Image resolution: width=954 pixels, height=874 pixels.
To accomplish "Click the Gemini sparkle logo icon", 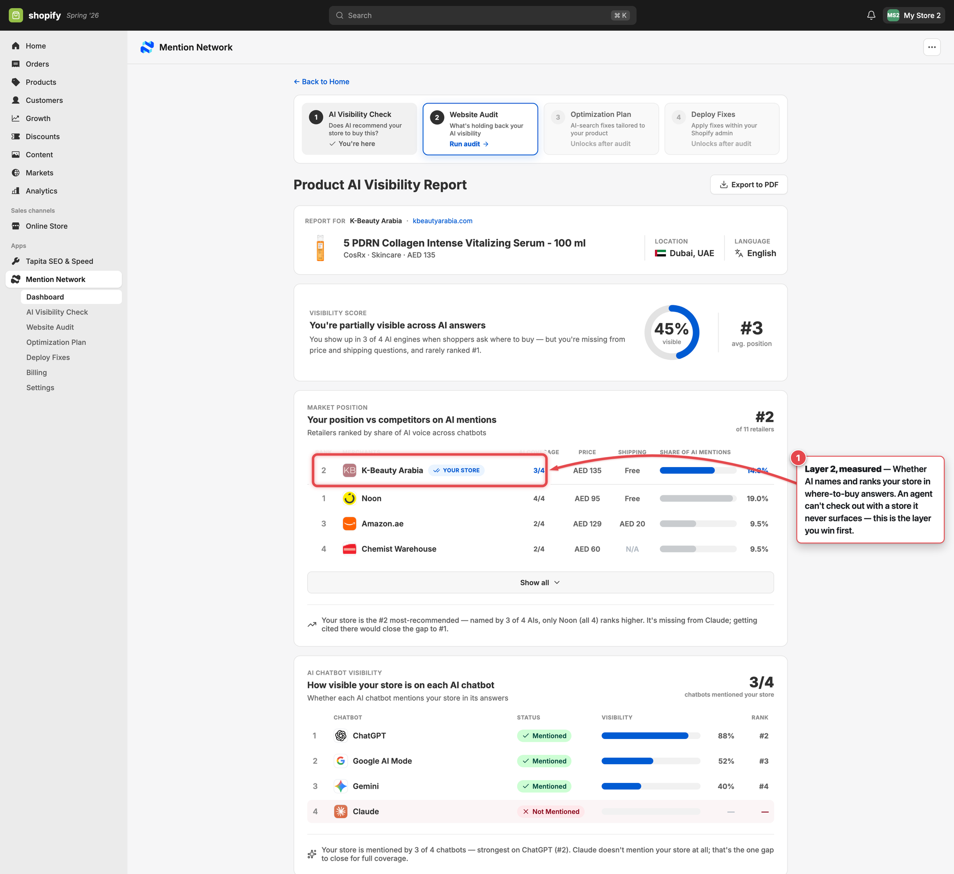I will [x=341, y=786].
